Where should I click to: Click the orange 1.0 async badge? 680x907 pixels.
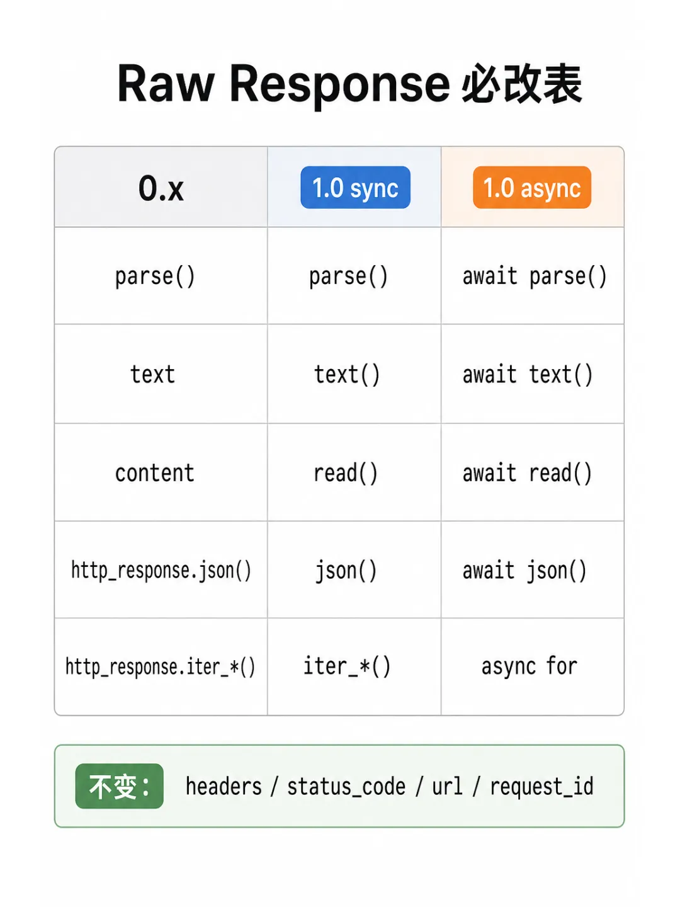click(532, 188)
